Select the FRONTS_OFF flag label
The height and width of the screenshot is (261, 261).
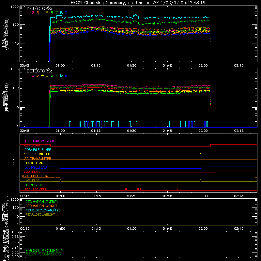click(35, 185)
